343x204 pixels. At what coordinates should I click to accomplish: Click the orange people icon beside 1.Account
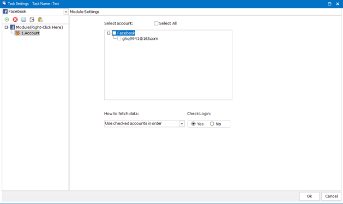click(17, 33)
